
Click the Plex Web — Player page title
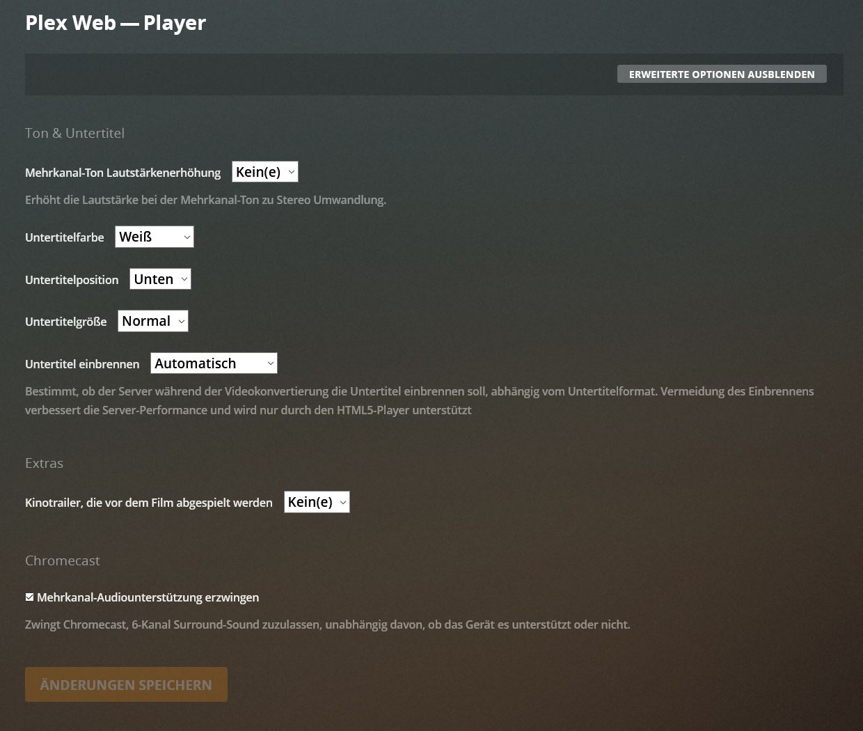(x=116, y=23)
